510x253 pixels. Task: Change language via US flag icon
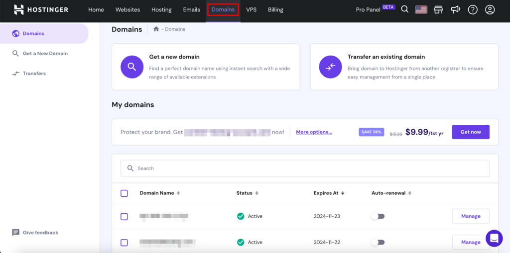point(421,9)
